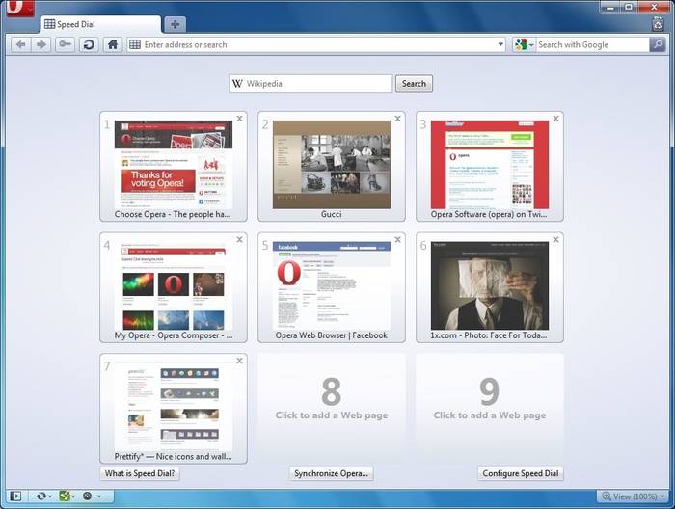Click the magnifier icon in Google search
The width and height of the screenshot is (675, 509).
(x=658, y=44)
